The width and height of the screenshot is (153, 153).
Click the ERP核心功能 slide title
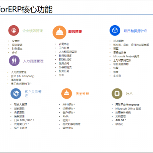click(26, 10)
